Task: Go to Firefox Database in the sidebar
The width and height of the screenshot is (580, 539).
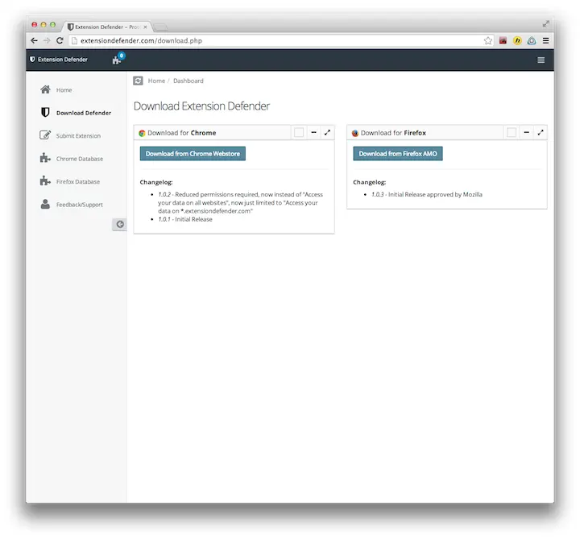Action: (x=77, y=181)
